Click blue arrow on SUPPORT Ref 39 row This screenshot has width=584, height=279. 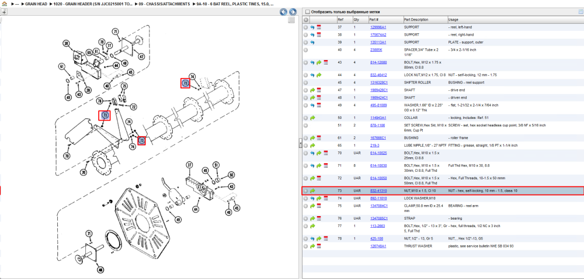click(312, 43)
